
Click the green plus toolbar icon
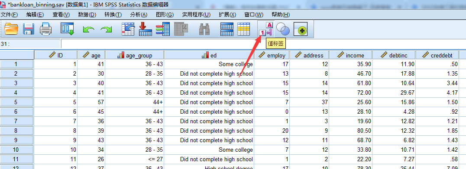(301, 29)
